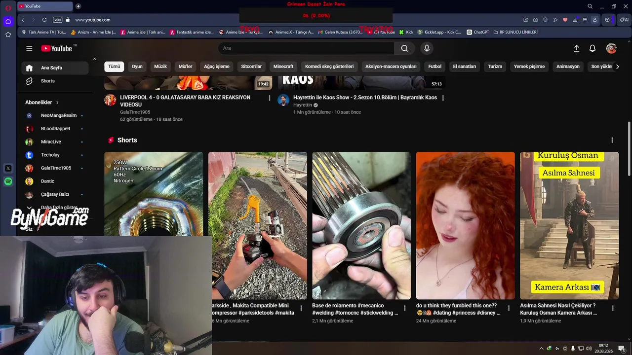Select the Animasyon filter chip
Viewport: 632px width, 355px height.
pyautogui.click(x=568, y=67)
